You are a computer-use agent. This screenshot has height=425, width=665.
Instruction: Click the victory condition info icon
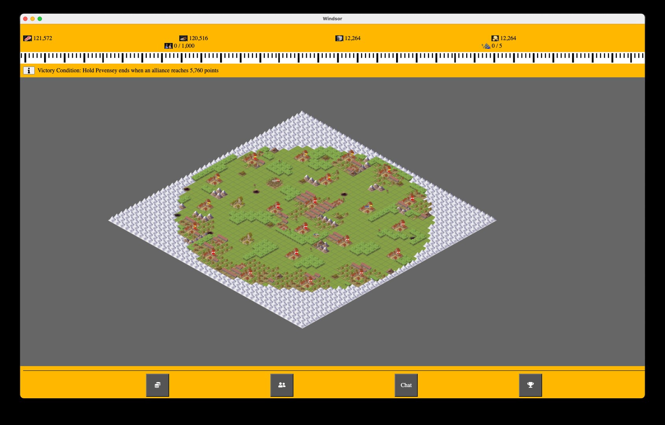29,70
